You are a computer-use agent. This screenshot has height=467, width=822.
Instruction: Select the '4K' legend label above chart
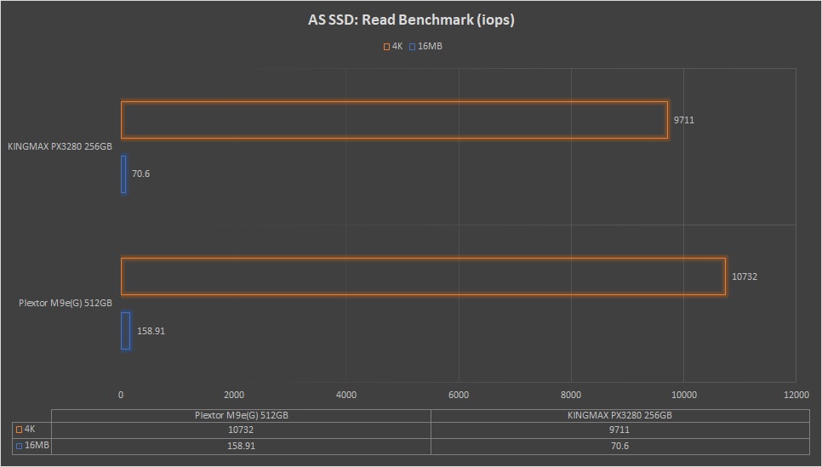click(397, 46)
